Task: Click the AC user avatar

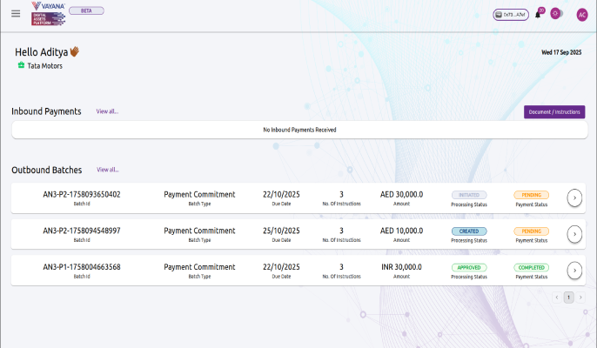Action: click(x=582, y=14)
